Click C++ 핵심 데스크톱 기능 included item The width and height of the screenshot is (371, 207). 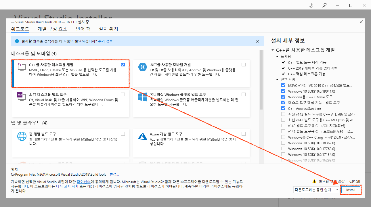click(x=307, y=74)
